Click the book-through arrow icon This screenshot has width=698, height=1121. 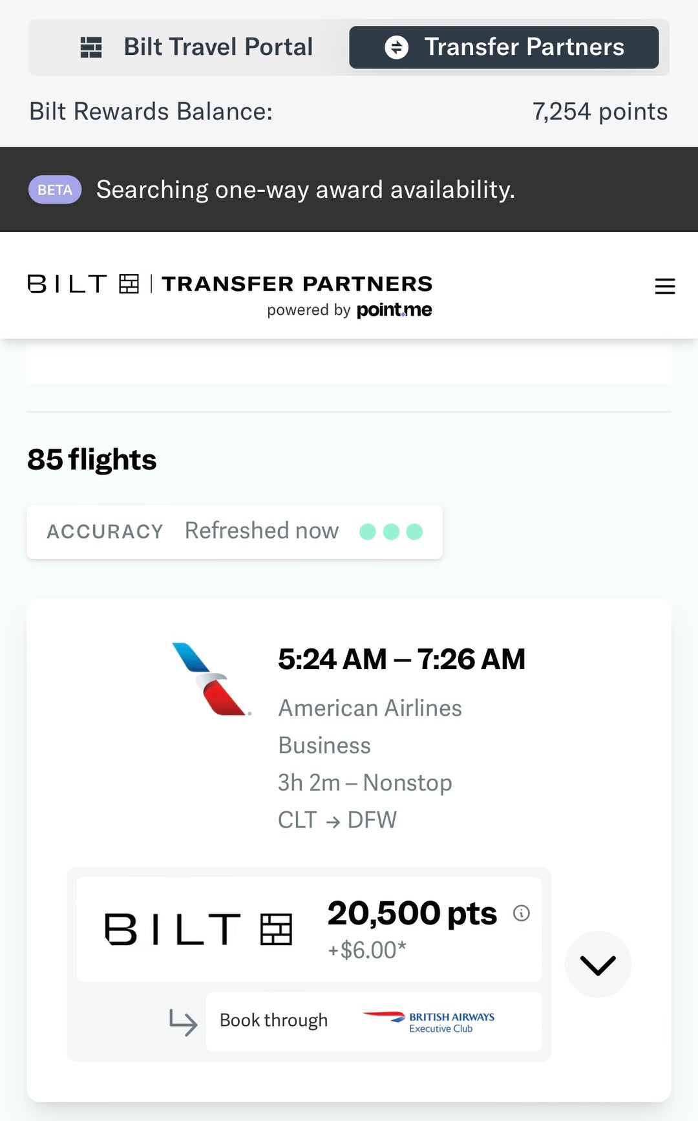point(182,1020)
